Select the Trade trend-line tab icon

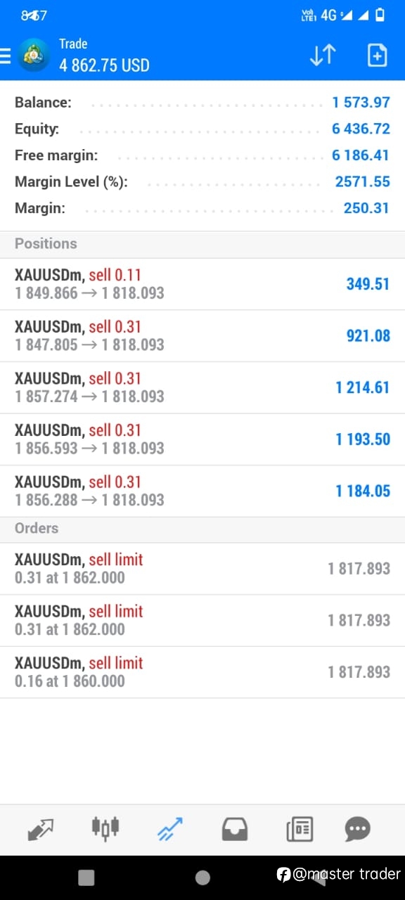click(170, 830)
